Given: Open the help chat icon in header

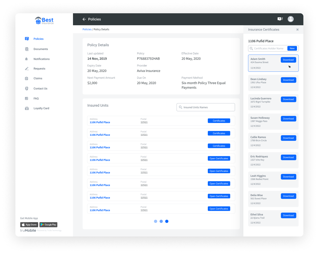Looking at the screenshot, I should 280,19.
